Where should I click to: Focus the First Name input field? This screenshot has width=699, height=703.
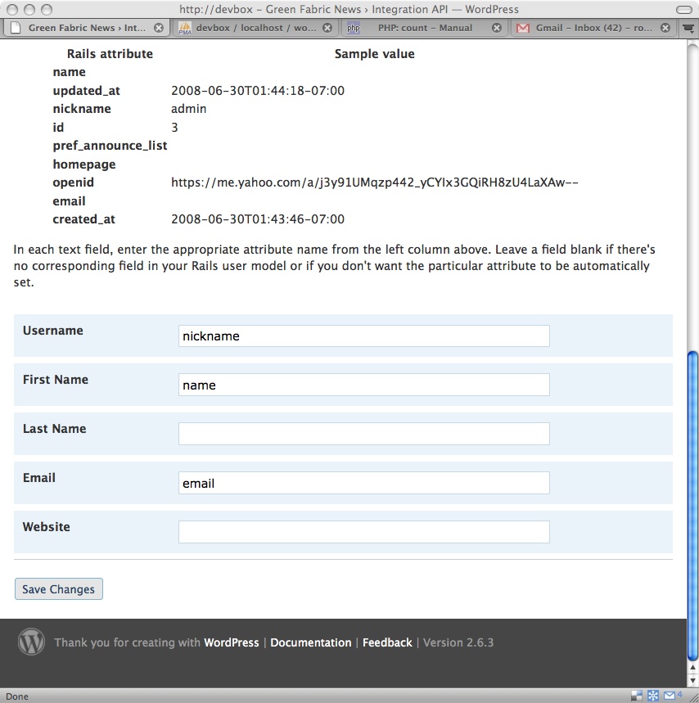point(364,385)
